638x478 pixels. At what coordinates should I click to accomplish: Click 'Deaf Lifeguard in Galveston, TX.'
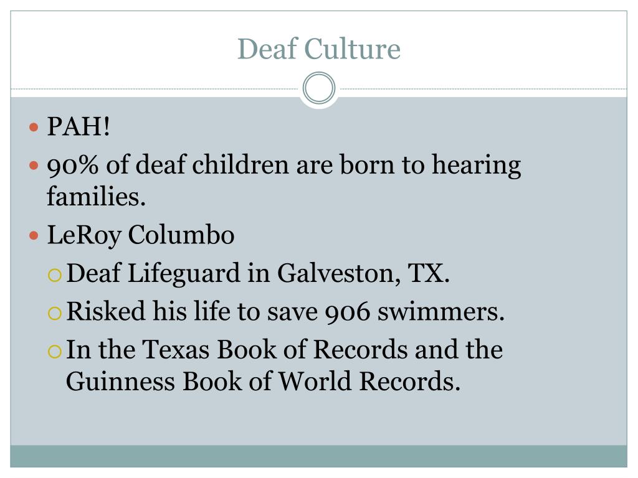(258, 273)
